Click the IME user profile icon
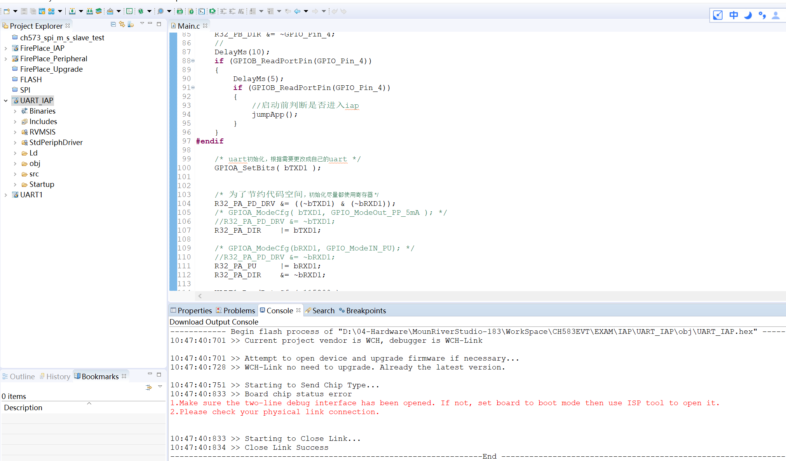 point(776,15)
